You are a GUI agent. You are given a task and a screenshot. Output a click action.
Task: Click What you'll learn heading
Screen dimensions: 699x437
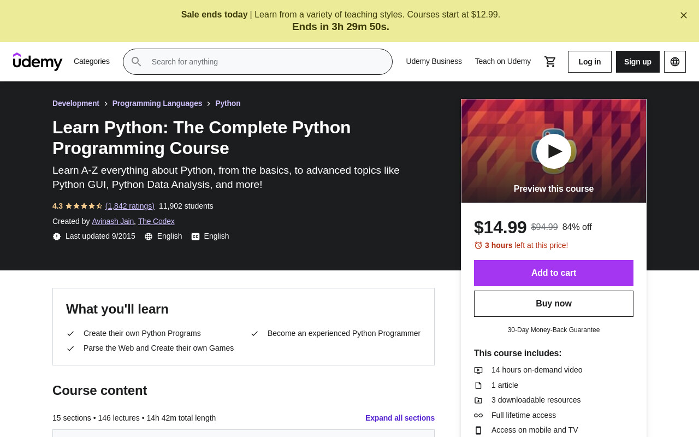117,309
